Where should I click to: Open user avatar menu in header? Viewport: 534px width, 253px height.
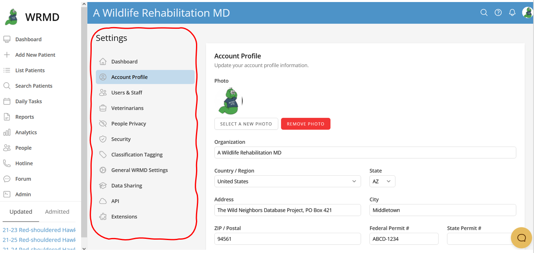(x=527, y=13)
